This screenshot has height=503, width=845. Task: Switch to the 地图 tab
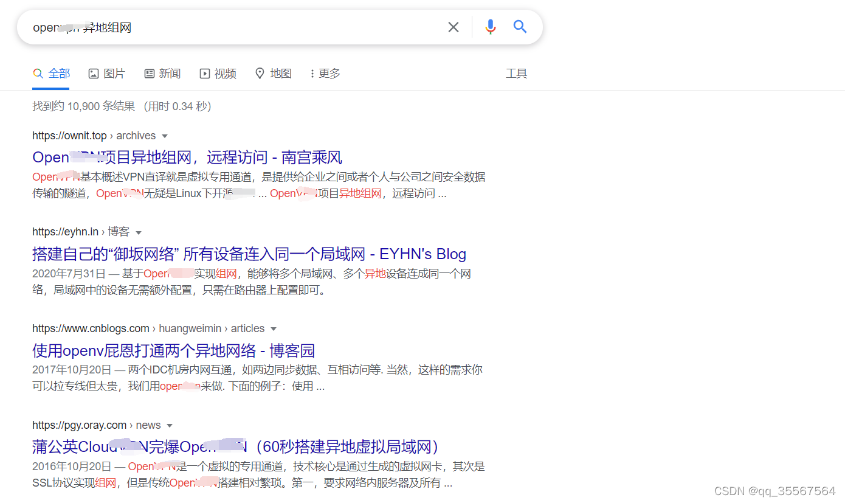click(x=274, y=74)
